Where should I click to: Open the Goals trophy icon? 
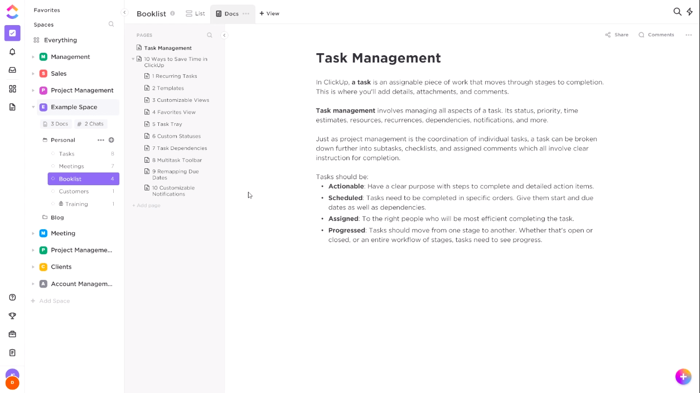(x=12, y=316)
